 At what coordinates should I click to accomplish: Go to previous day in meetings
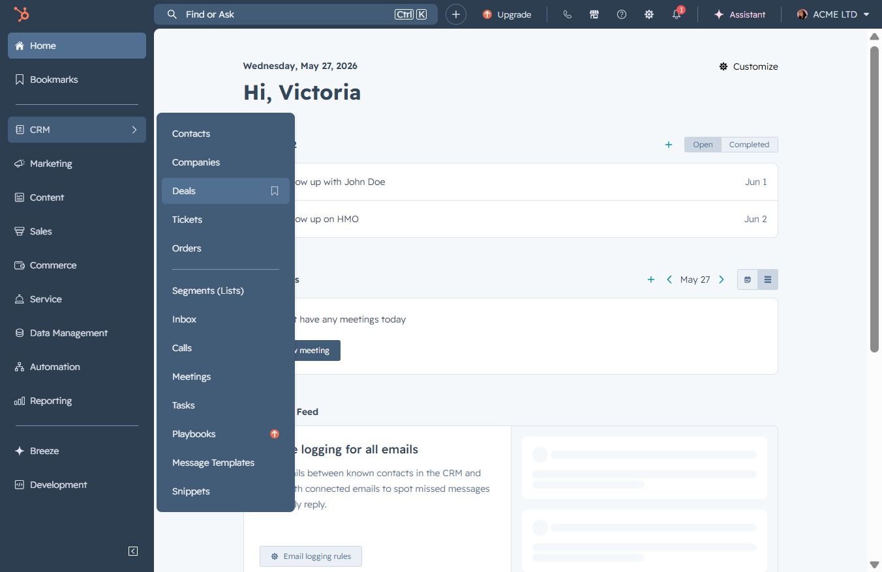click(x=669, y=279)
